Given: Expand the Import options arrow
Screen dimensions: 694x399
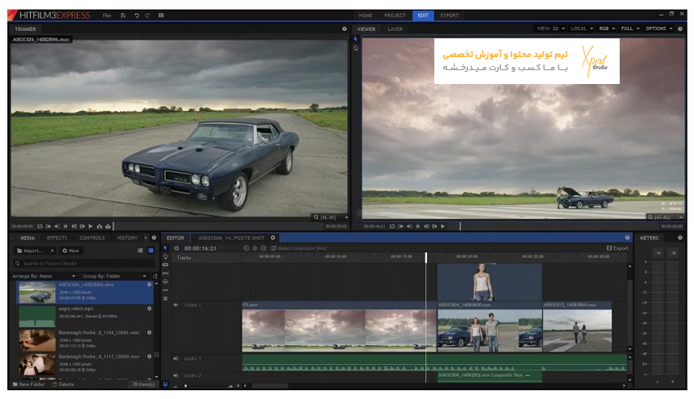Looking at the screenshot, I should (52, 250).
